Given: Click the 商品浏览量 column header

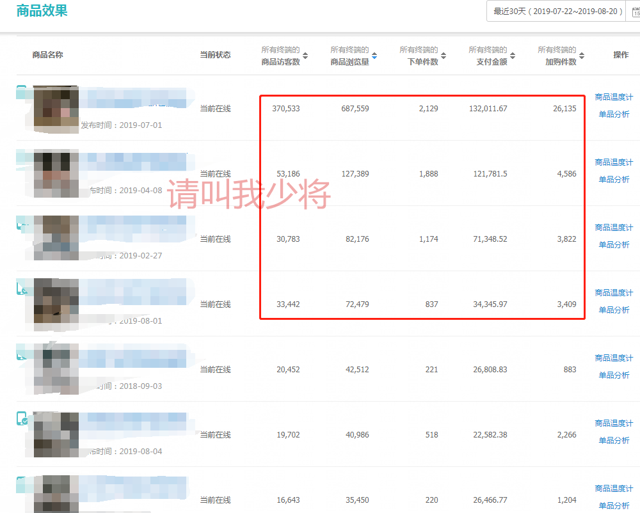Looking at the screenshot, I should [349, 62].
